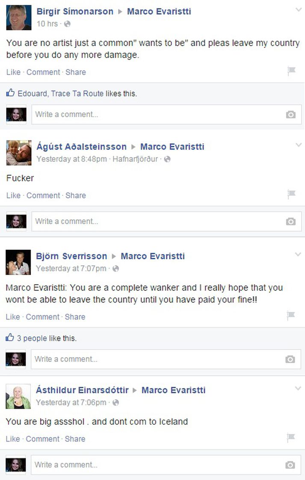This screenshot has height=480, width=305.
Task: Like Birgir Símonarson's post
Action: tap(13, 72)
